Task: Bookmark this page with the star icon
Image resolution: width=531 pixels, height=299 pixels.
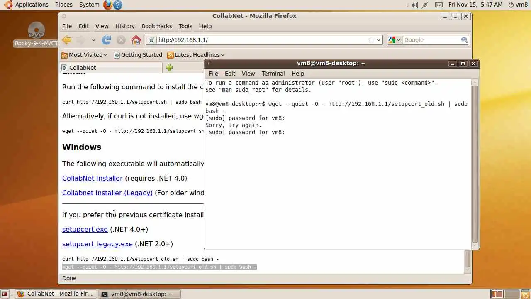Action: coord(371,40)
